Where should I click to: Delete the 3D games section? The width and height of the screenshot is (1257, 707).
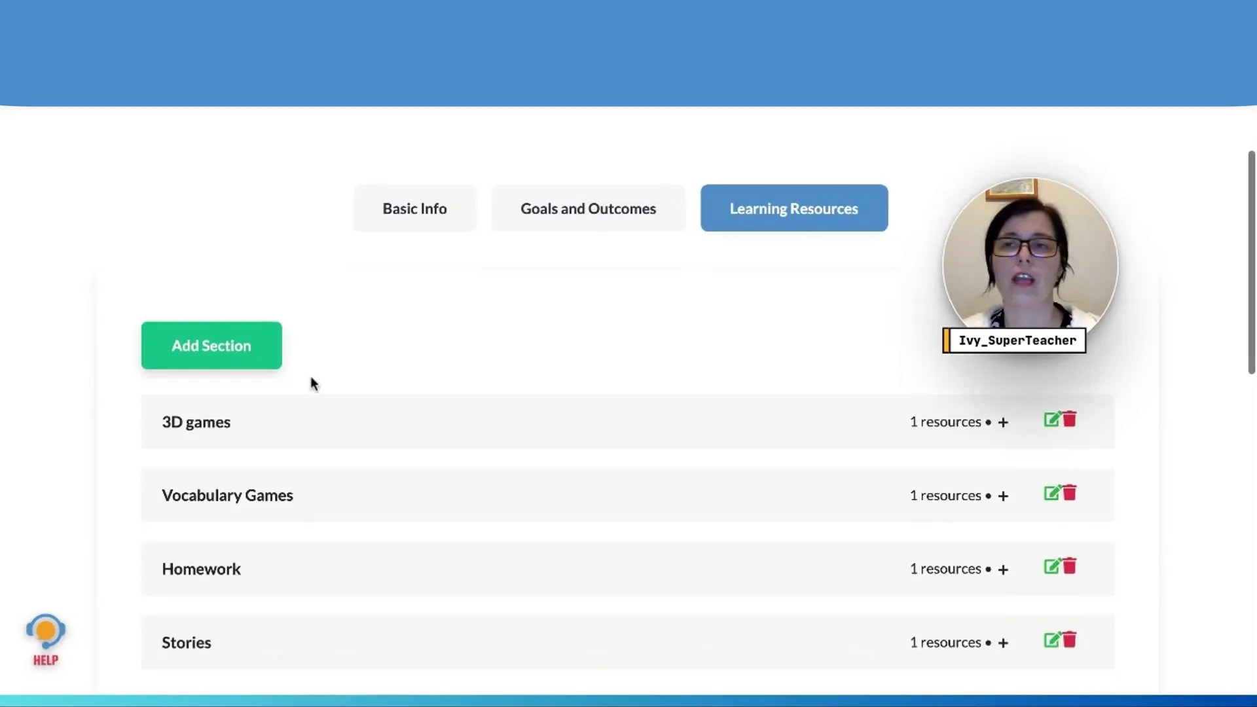[x=1070, y=420]
